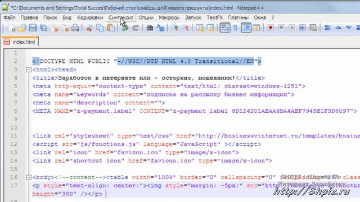Open Find with the binoculars icon
360x202 pixels.
coord(150,28)
